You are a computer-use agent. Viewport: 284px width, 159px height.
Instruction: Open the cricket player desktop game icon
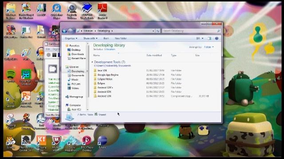coord(26,143)
